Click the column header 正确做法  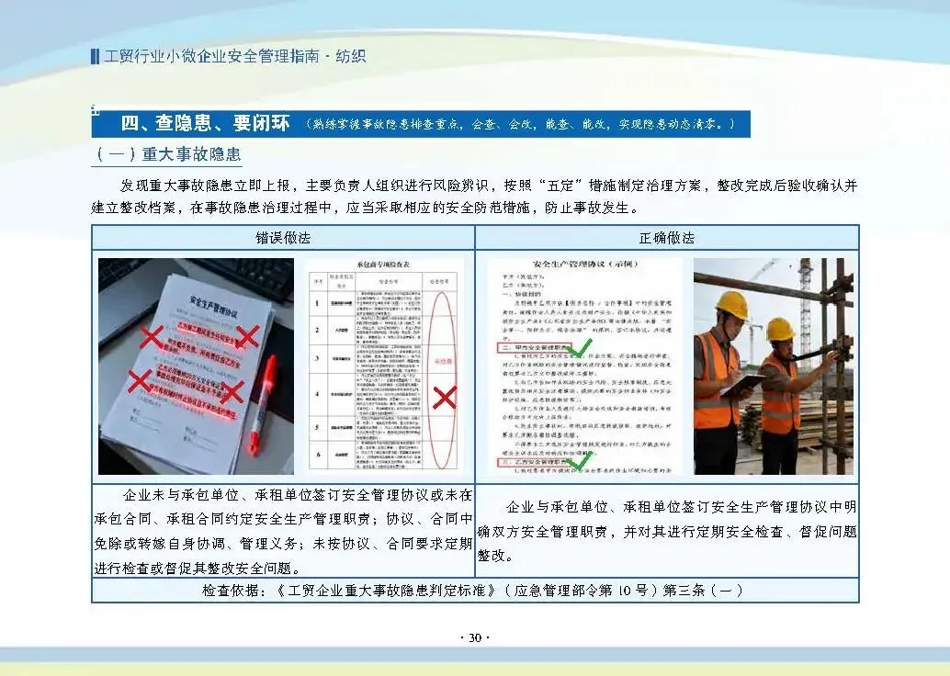(x=667, y=238)
